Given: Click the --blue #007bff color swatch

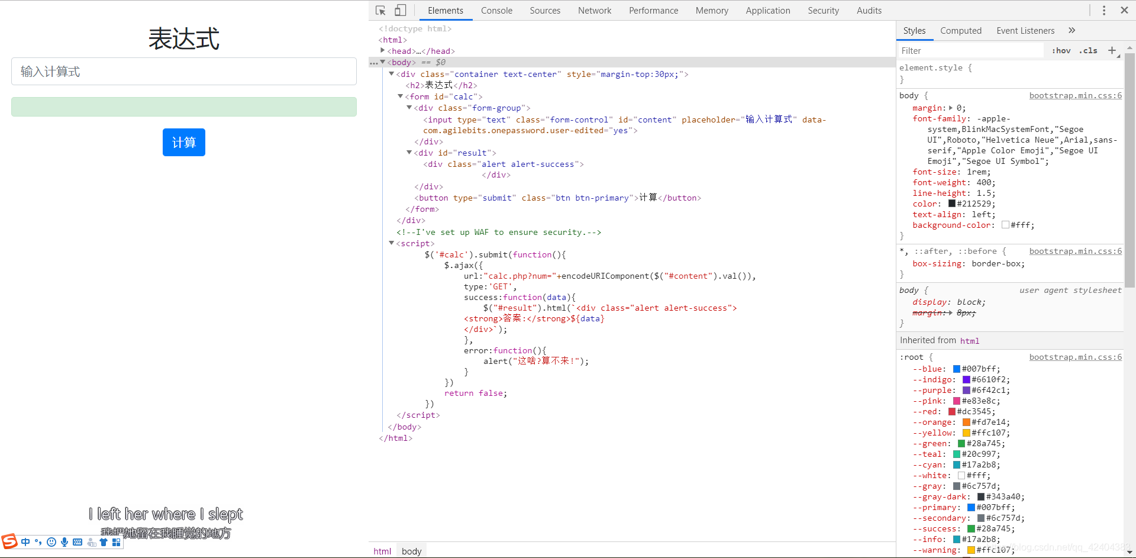Looking at the screenshot, I should [957, 369].
